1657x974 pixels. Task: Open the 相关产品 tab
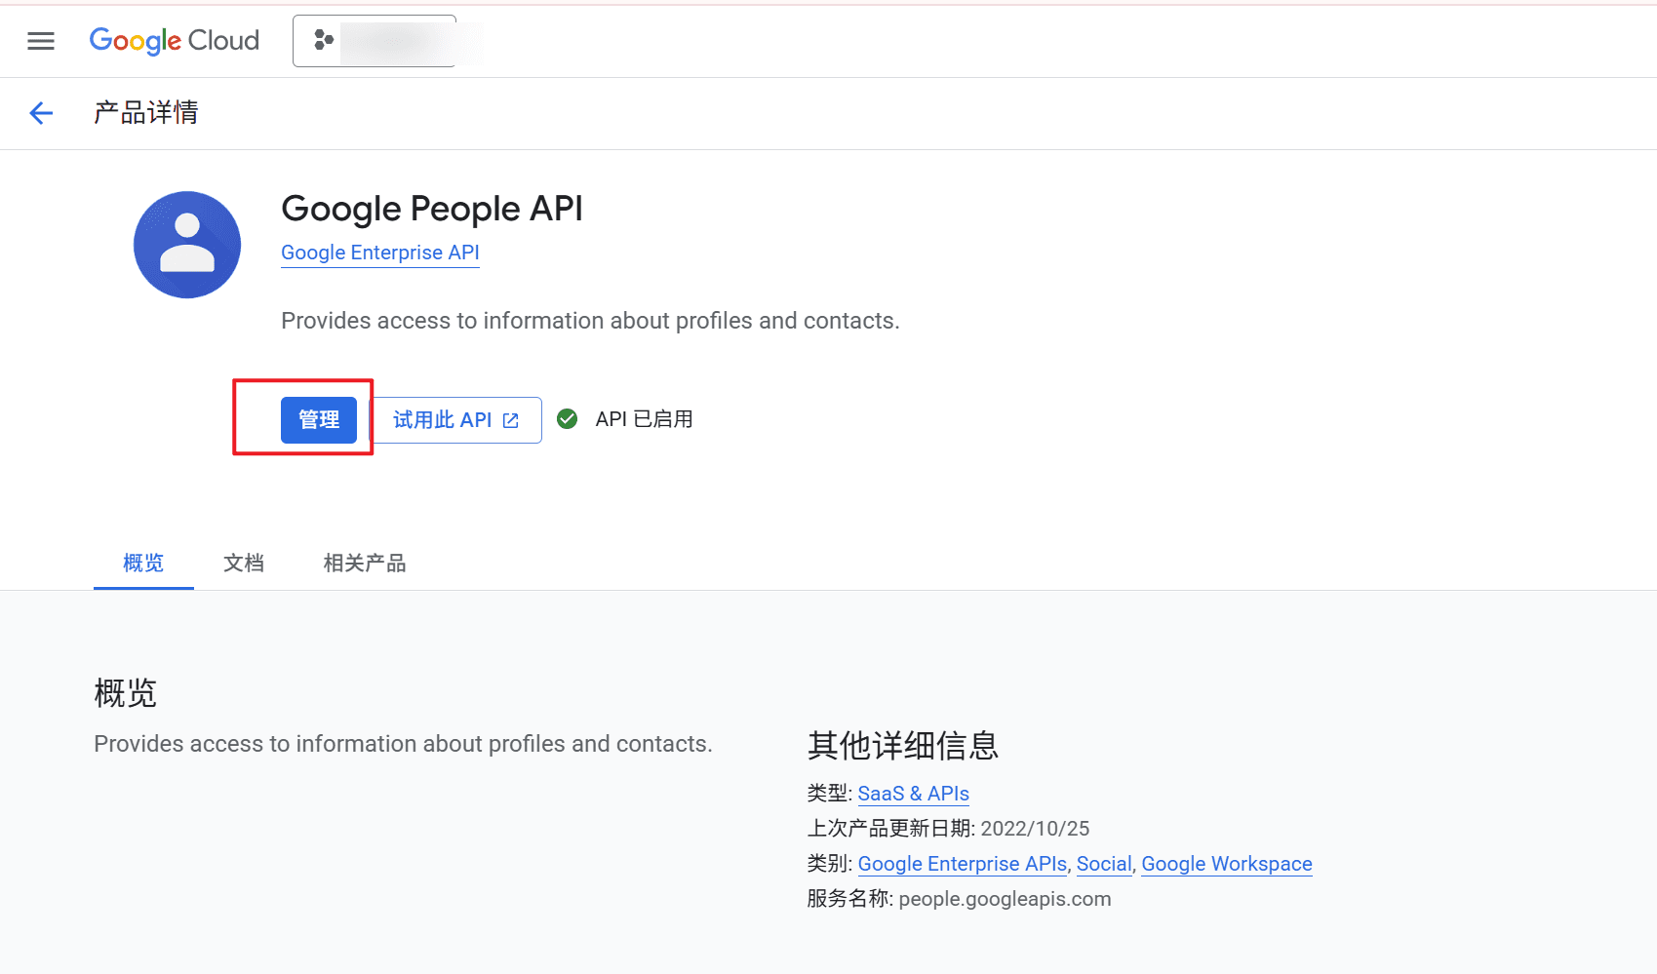[365, 563]
